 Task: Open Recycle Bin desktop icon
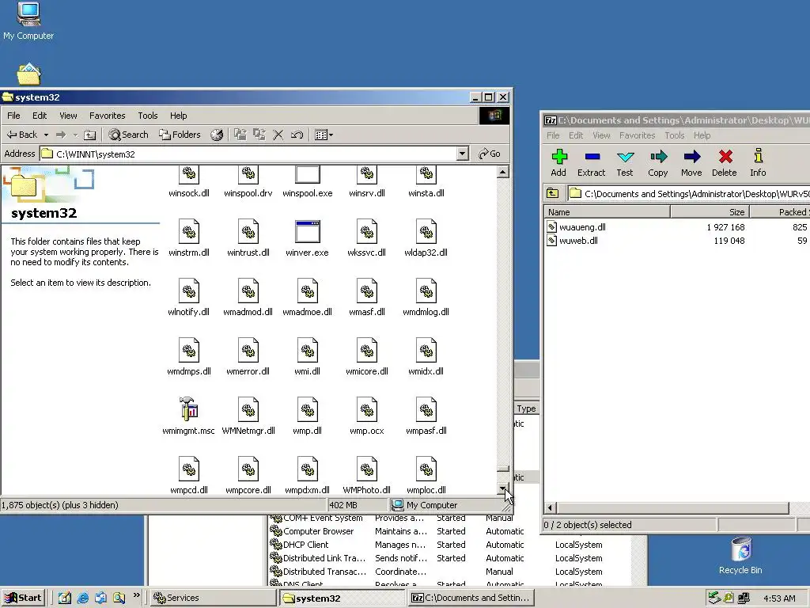click(x=740, y=557)
